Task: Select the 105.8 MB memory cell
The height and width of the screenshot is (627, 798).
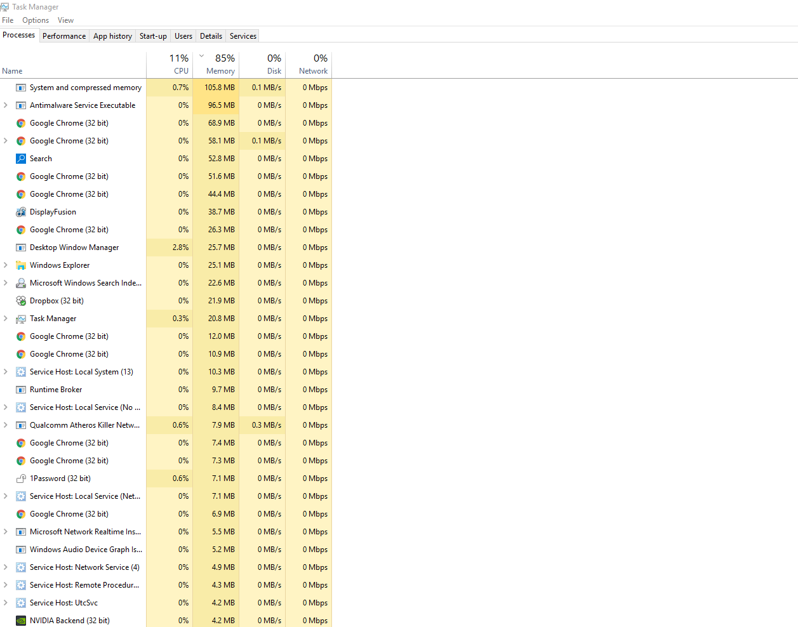Action: (x=216, y=88)
